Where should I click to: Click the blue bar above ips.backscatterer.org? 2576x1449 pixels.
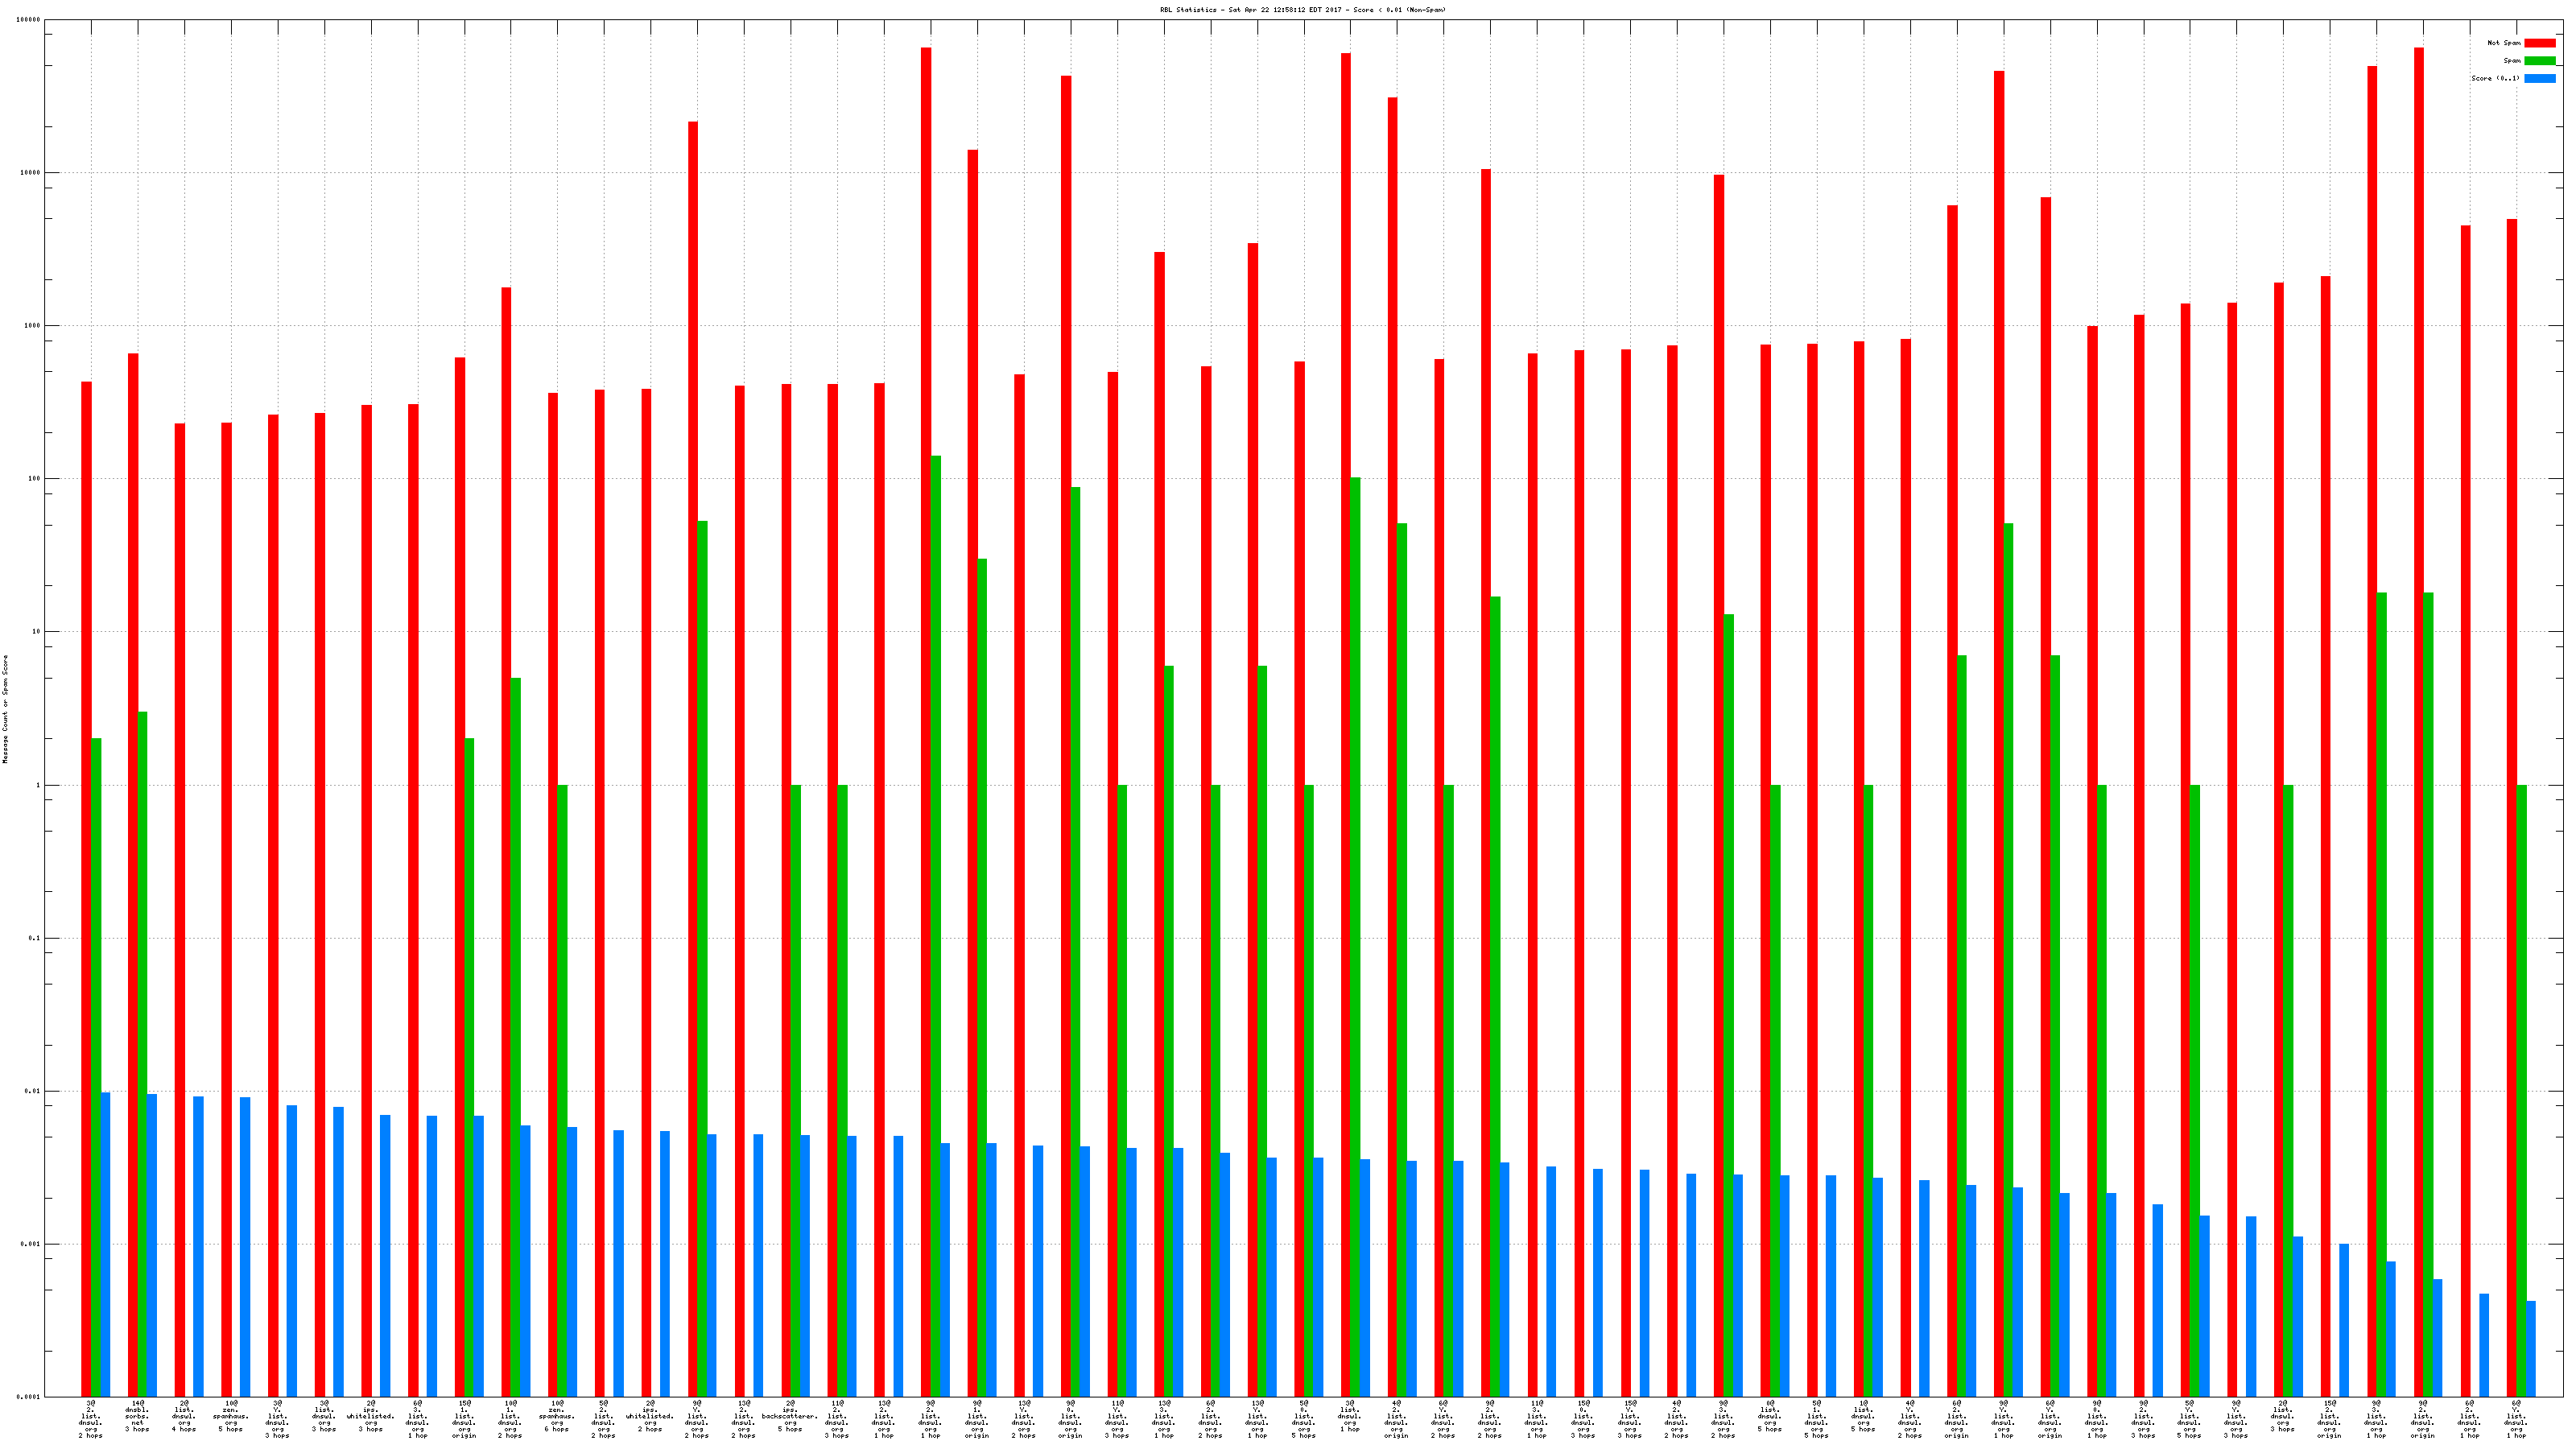point(805,1265)
